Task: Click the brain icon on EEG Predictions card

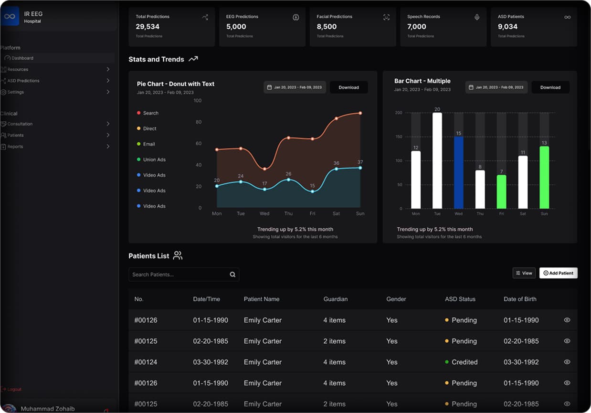Action: [x=295, y=17]
